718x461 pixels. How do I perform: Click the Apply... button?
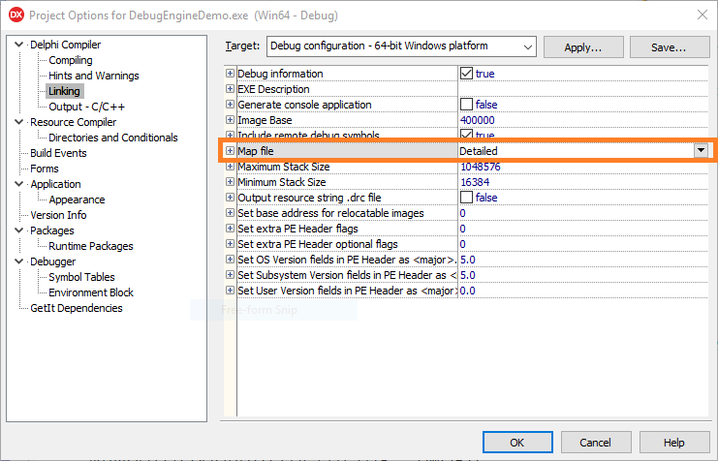pos(583,47)
